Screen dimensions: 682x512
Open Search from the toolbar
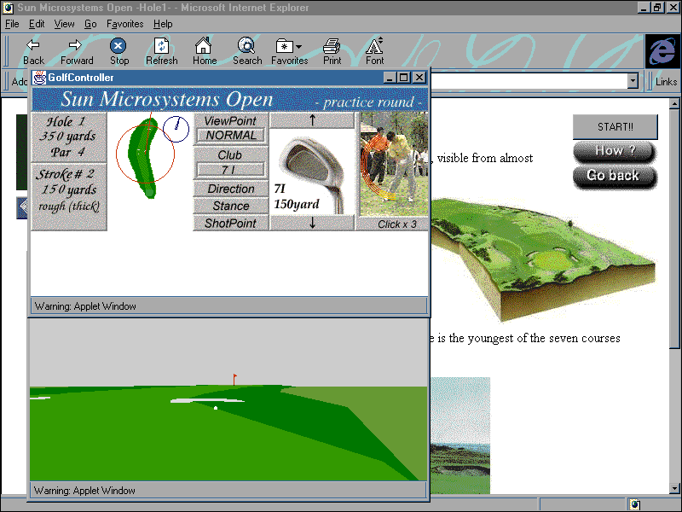tap(246, 45)
